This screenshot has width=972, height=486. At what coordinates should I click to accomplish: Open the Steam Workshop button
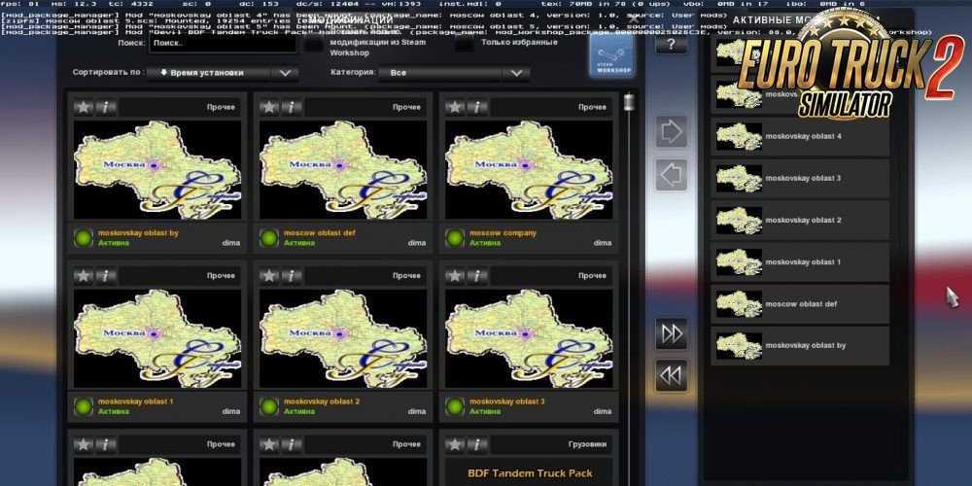pyautogui.click(x=611, y=55)
